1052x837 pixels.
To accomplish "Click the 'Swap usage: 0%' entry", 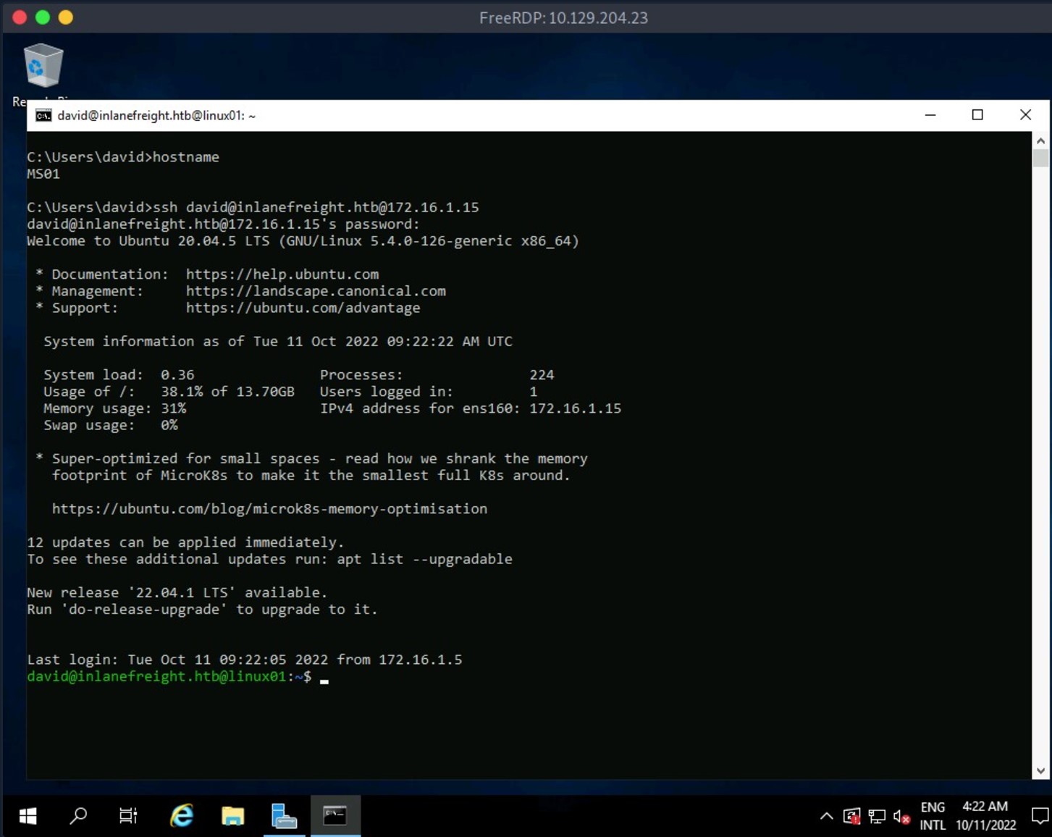I will tap(111, 425).
